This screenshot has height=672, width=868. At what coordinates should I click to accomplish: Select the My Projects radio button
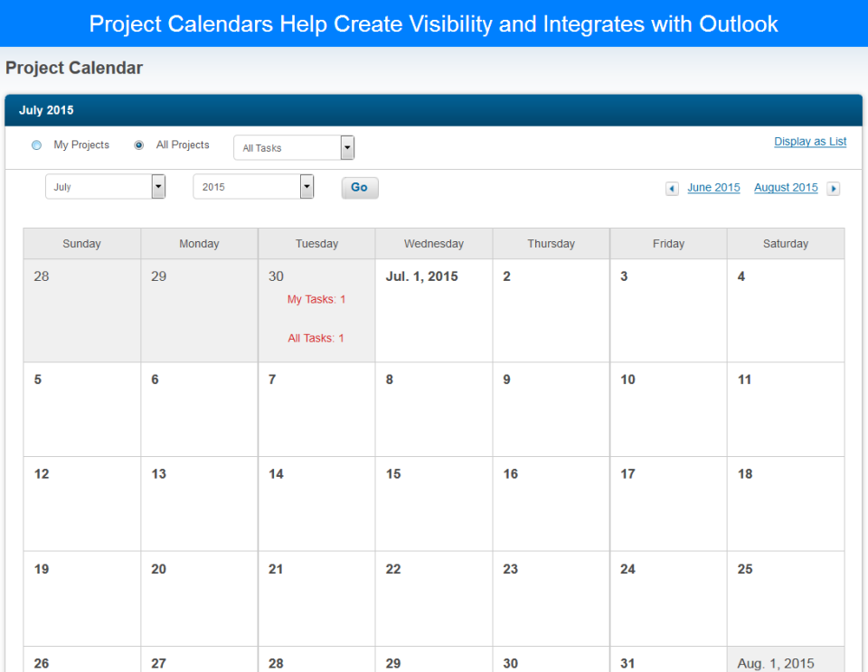pyautogui.click(x=37, y=145)
